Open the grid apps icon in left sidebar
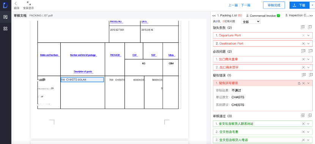 point(5,28)
